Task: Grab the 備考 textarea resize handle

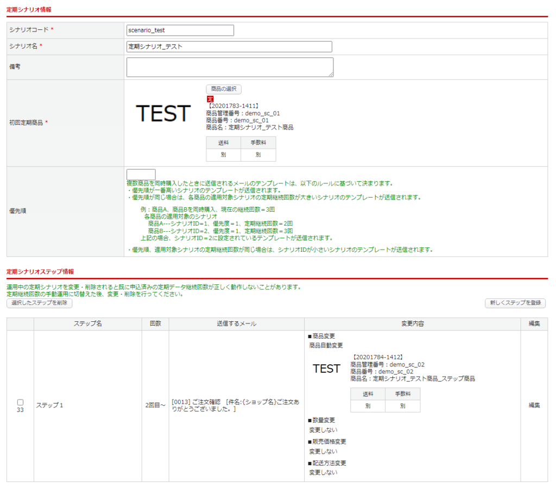Action: click(x=331, y=74)
